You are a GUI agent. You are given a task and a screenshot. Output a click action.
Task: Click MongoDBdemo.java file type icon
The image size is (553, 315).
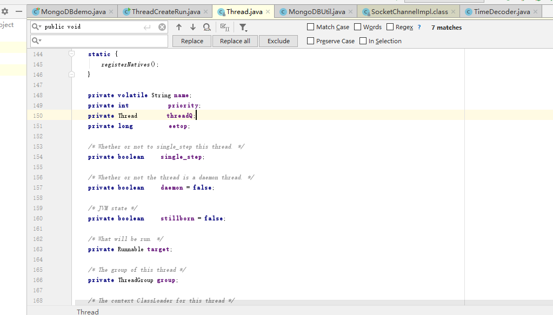point(36,12)
